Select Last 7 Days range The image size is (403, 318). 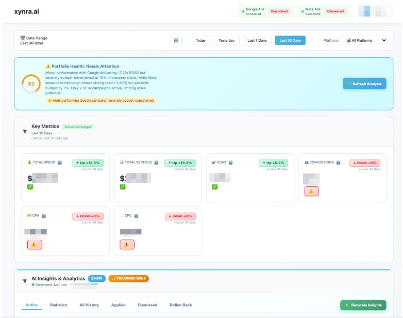(x=257, y=40)
